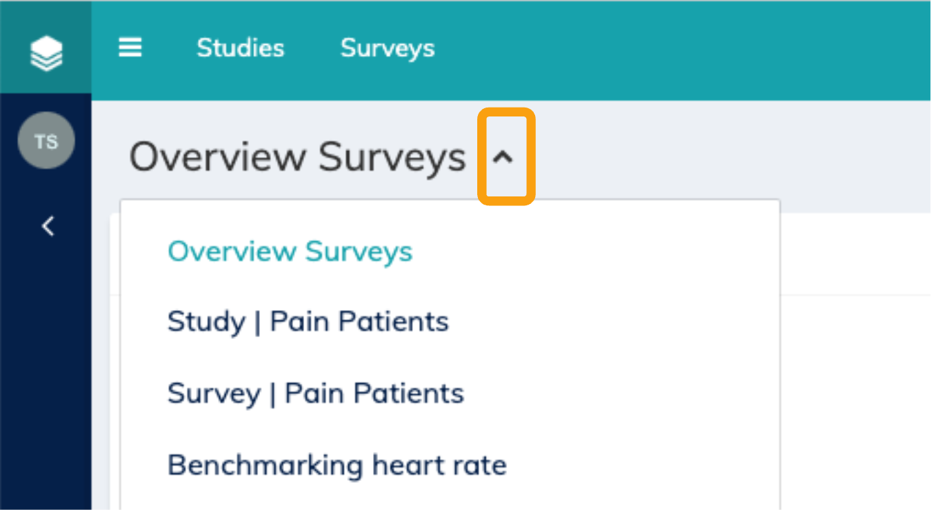Viewport: 931px width, 510px height.
Task: Click the Overview Surveys page heading
Action: coord(298,157)
